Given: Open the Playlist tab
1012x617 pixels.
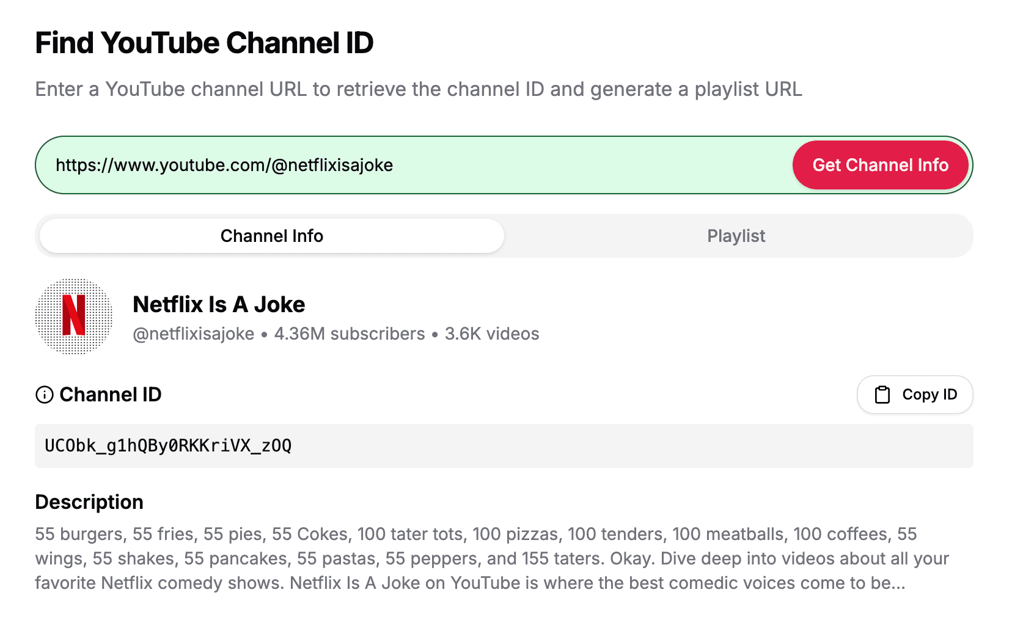Looking at the screenshot, I should point(736,236).
